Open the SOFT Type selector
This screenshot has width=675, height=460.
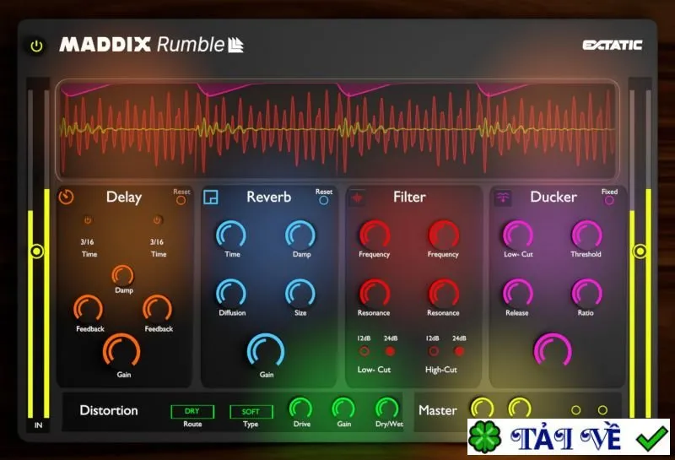251,412
